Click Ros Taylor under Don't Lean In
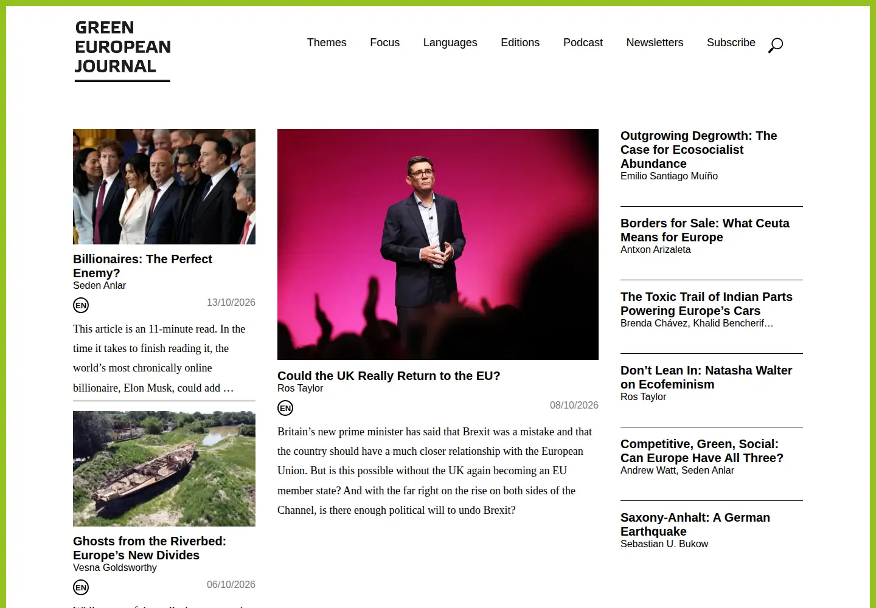 click(x=644, y=397)
